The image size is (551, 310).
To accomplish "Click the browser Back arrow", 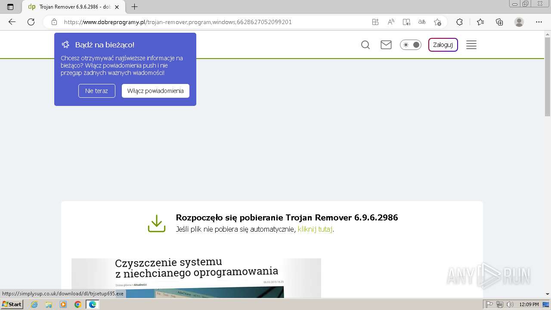I will click(12, 22).
